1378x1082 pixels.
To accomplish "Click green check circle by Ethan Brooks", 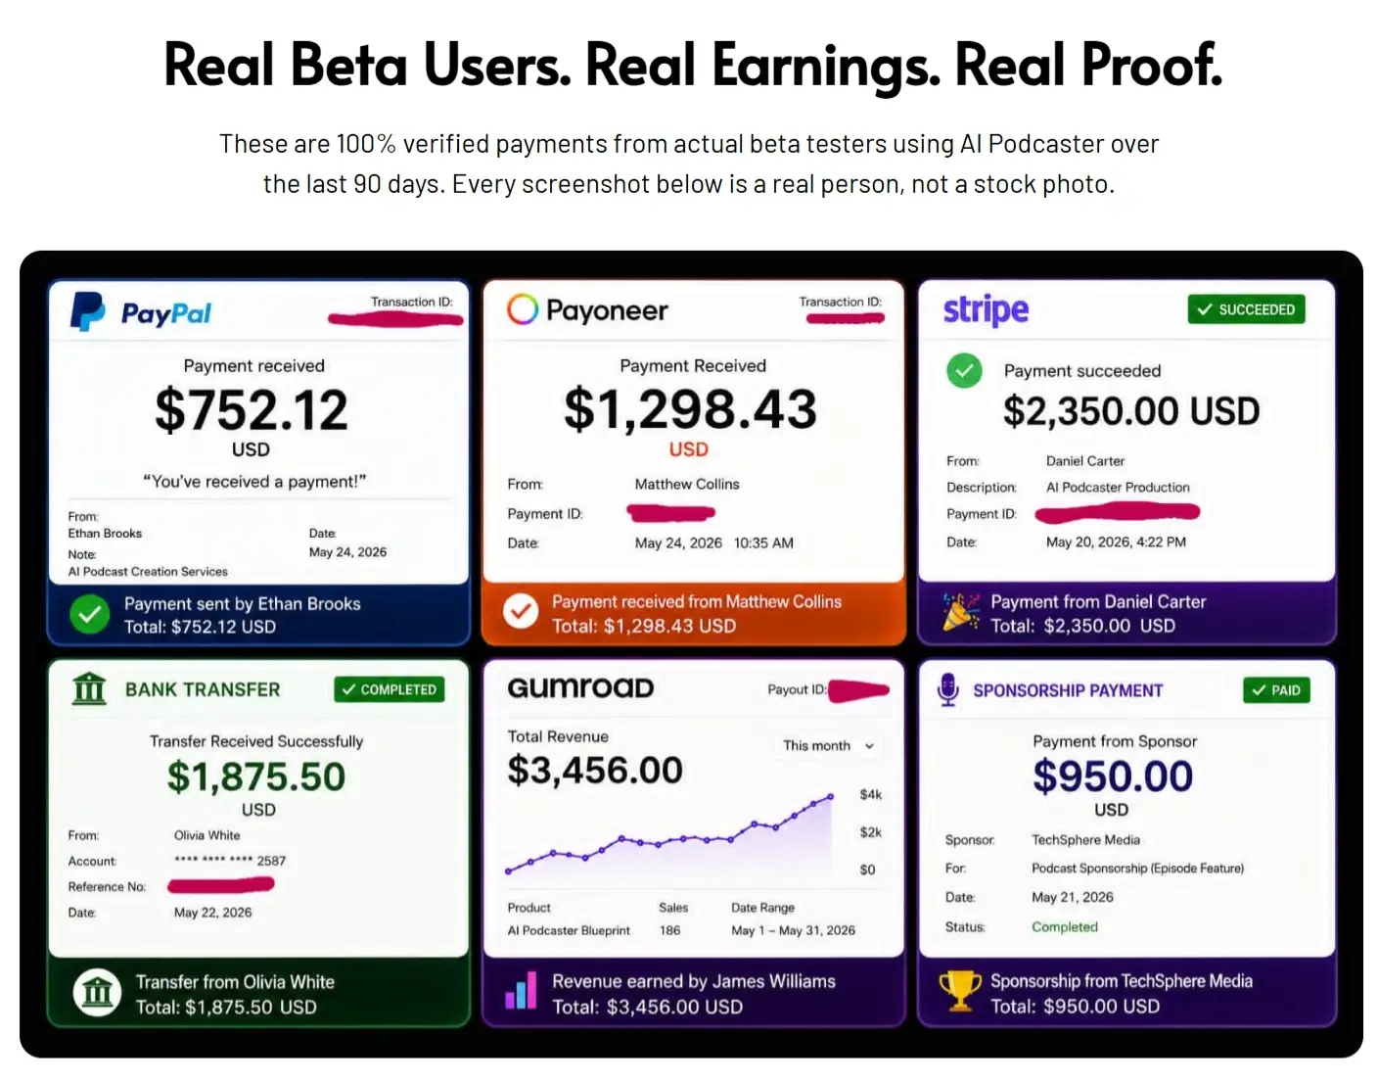I will pos(89,614).
